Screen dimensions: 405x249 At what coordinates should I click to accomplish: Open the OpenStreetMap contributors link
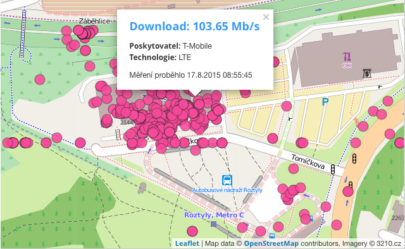pyautogui.click(x=271, y=243)
